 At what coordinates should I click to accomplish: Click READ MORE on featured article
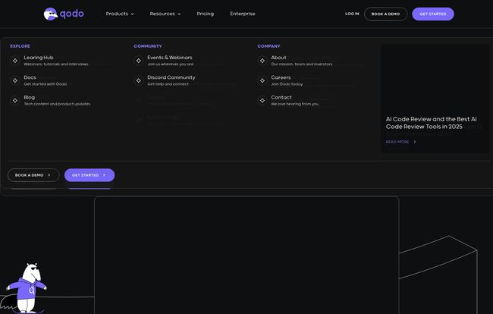click(397, 142)
